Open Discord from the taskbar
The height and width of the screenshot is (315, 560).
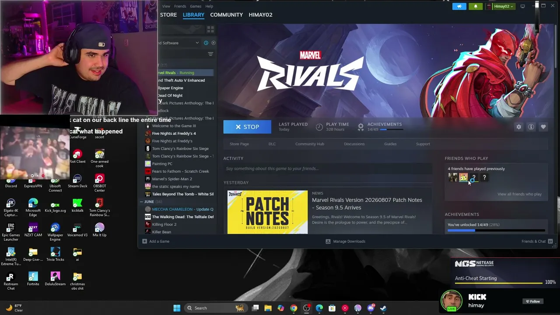(371, 308)
